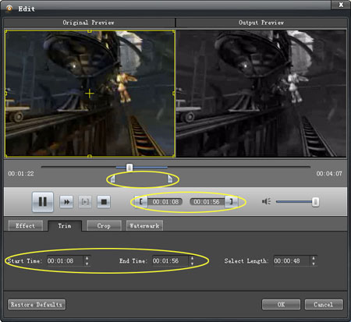Screen dimensions: 351x322
Task: Increase Start Time with up arrow
Action: pos(87,258)
